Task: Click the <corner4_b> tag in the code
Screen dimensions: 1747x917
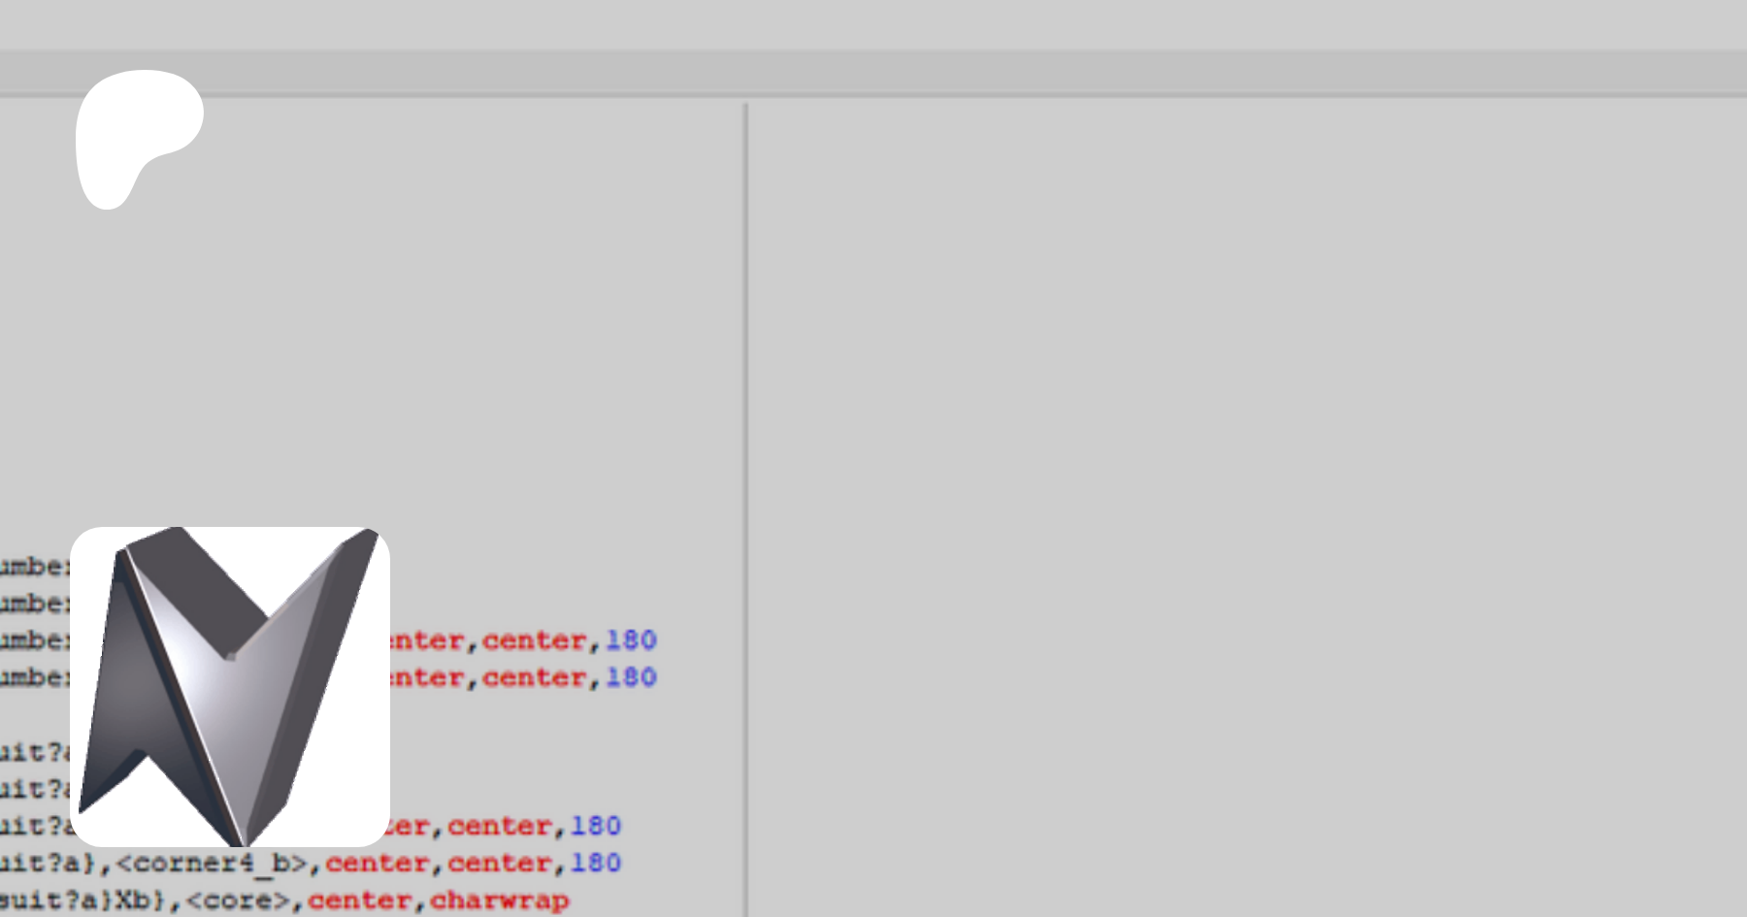Action: pyautogui.click(x=212, y=864)
